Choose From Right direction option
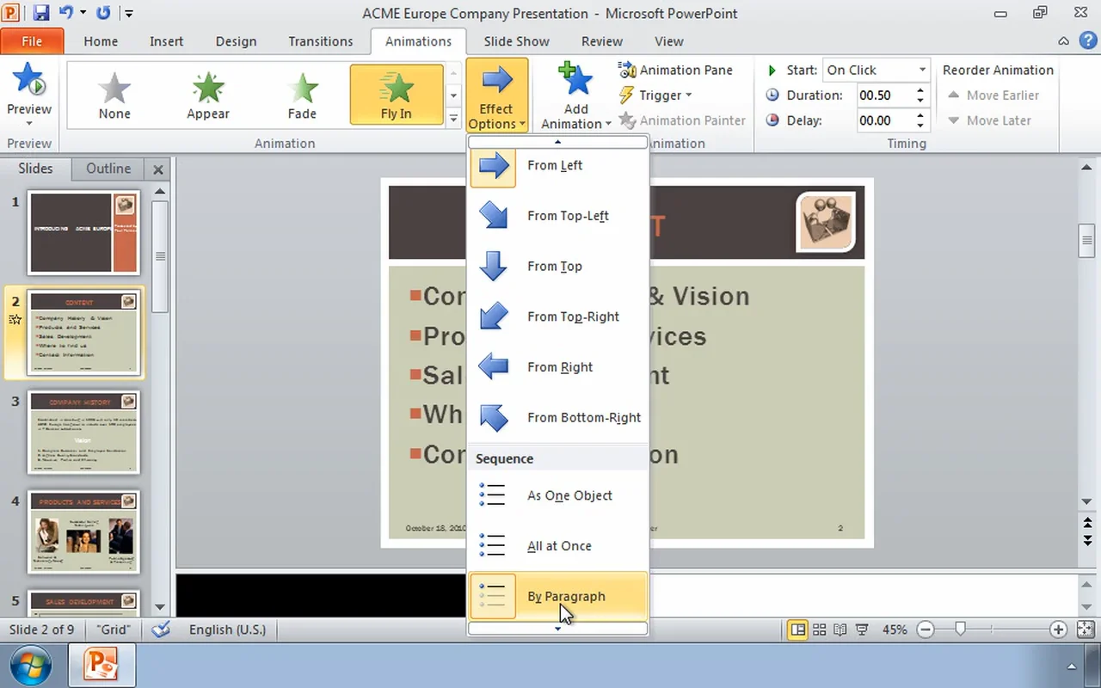Screen dimensions: 1101x688 (x=557, y=367)
